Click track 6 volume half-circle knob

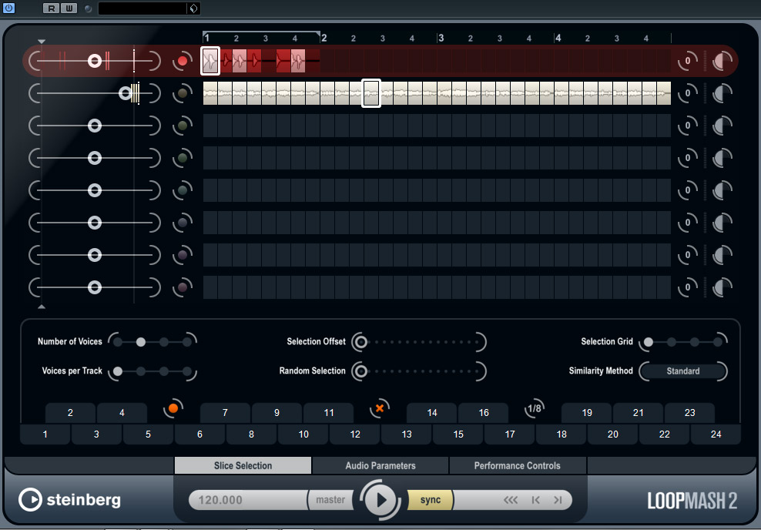(x=722, y=223)
